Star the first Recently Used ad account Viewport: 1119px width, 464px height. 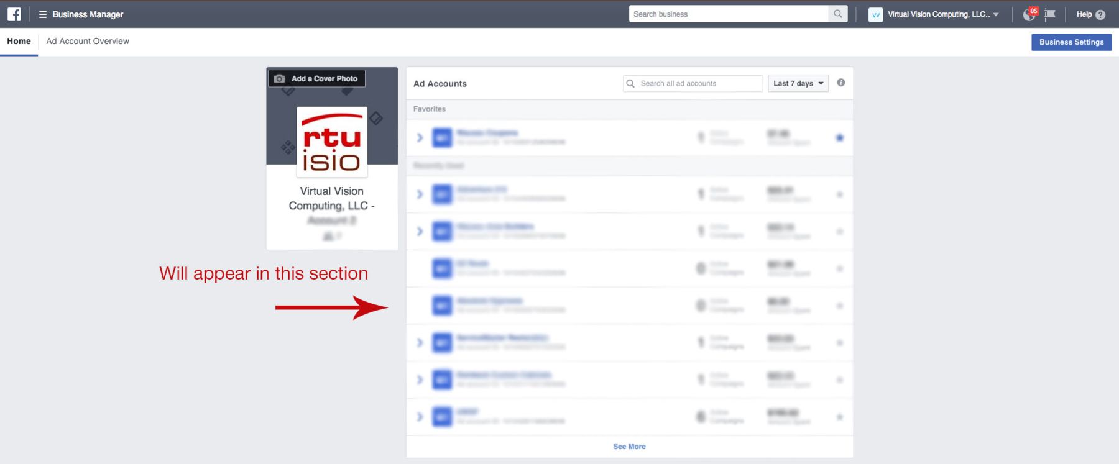pos(840,194)
